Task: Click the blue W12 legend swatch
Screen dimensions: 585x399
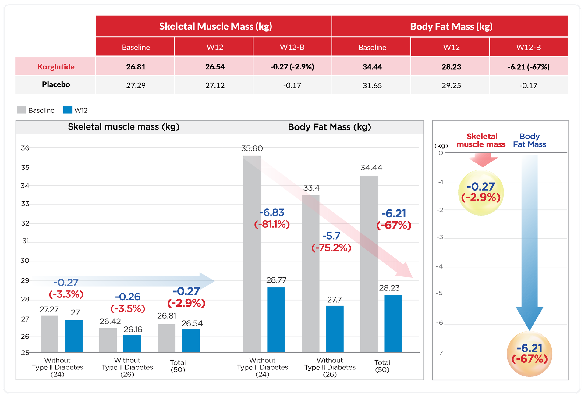Action: 68,110
